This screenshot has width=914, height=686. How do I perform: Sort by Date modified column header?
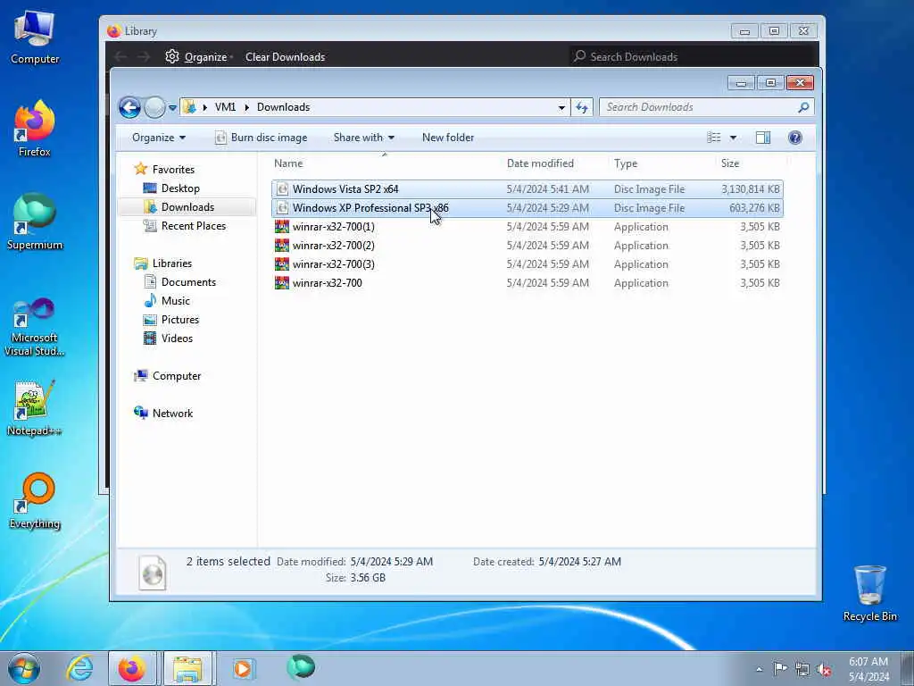coord(540,163)
